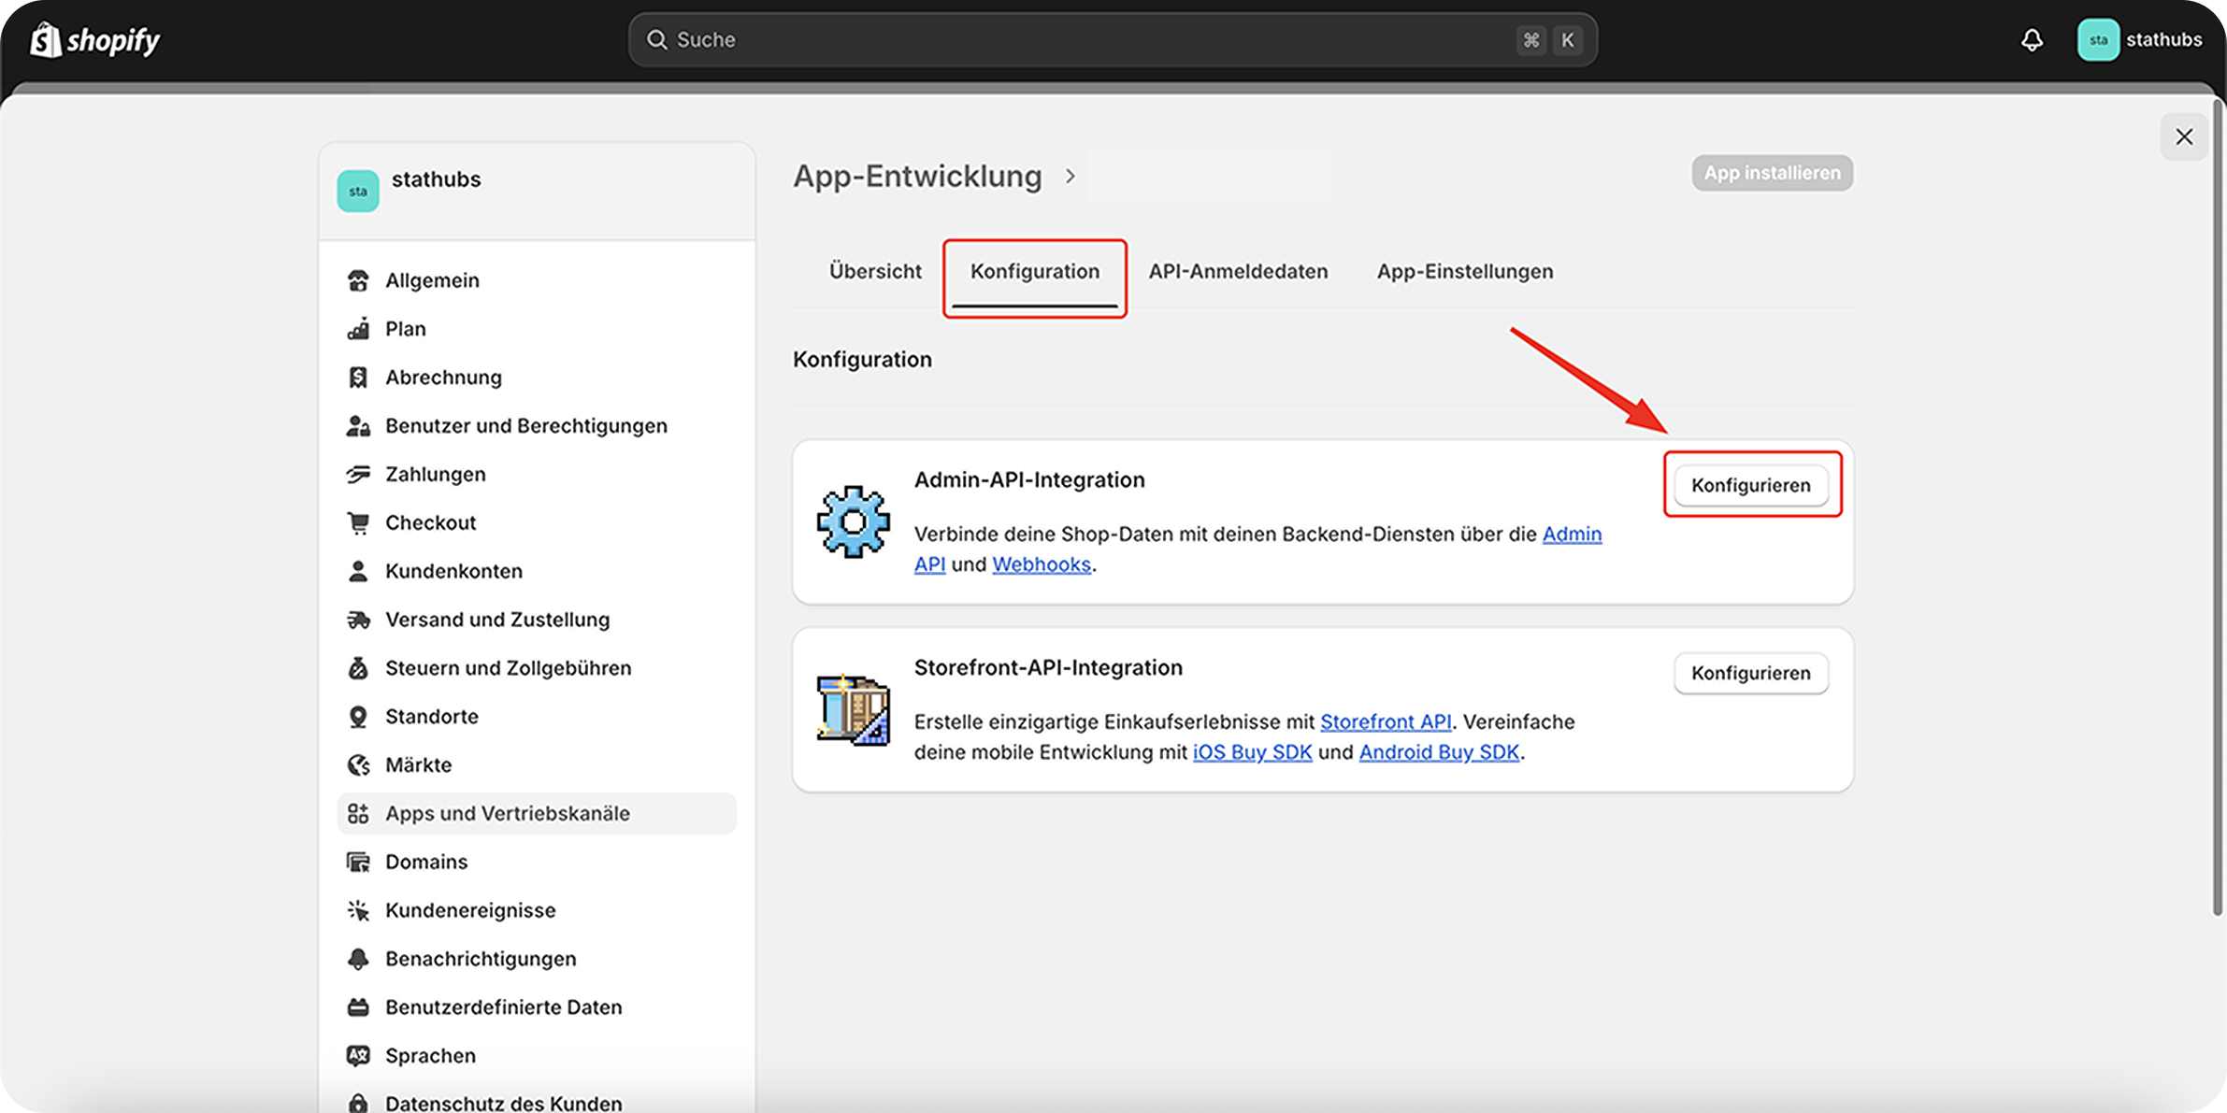The width and height of the screenshot is (2227, 1113).
Task: Click the Checkout cart icon
Action: pos(358,522)
